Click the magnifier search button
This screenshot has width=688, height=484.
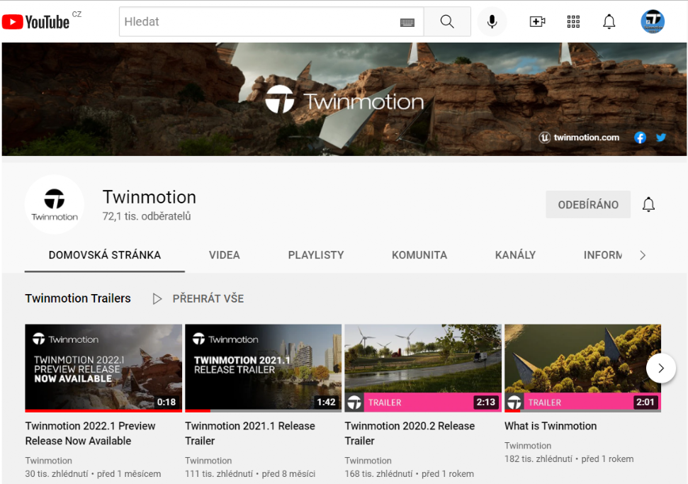click(447, 21)
